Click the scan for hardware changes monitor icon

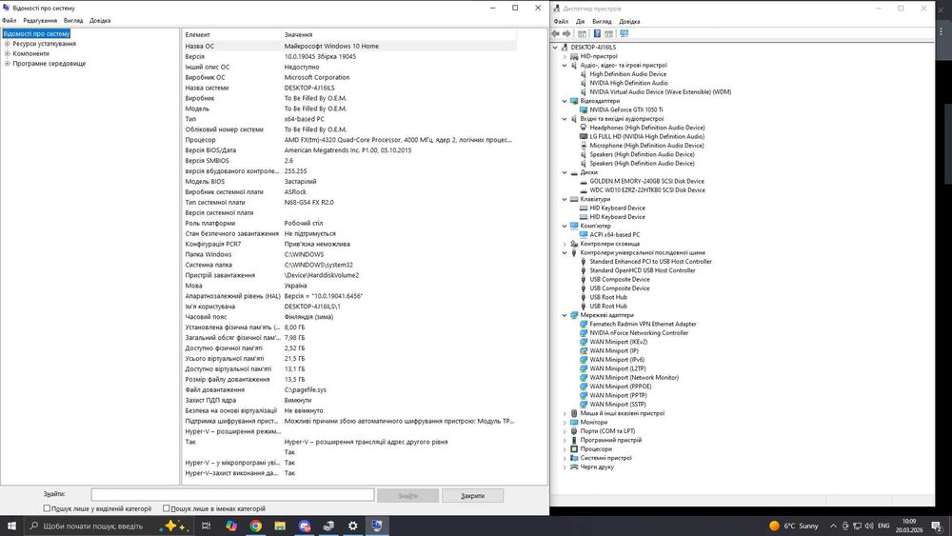pos(625,34)
